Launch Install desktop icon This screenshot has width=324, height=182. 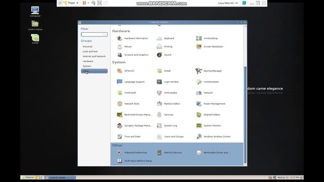click(x=35, y=39)
